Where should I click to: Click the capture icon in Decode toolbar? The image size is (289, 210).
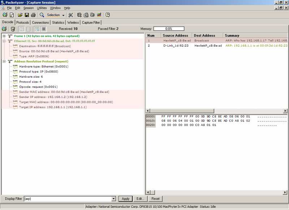pyautogui.click(x=4, y=29)
